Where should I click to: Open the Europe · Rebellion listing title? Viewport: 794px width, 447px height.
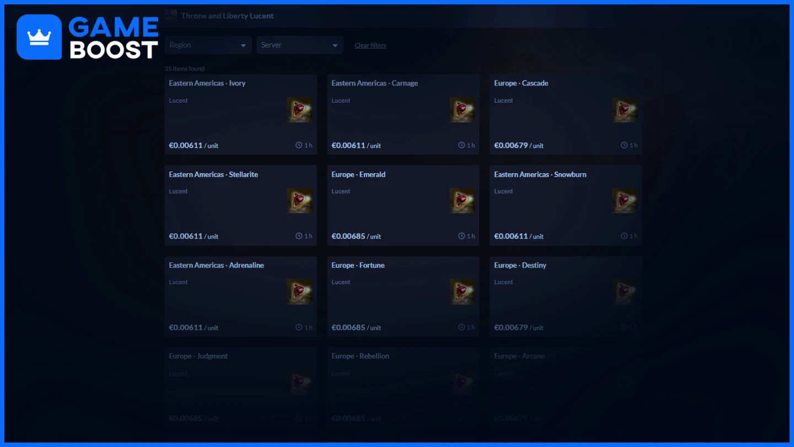361,356
